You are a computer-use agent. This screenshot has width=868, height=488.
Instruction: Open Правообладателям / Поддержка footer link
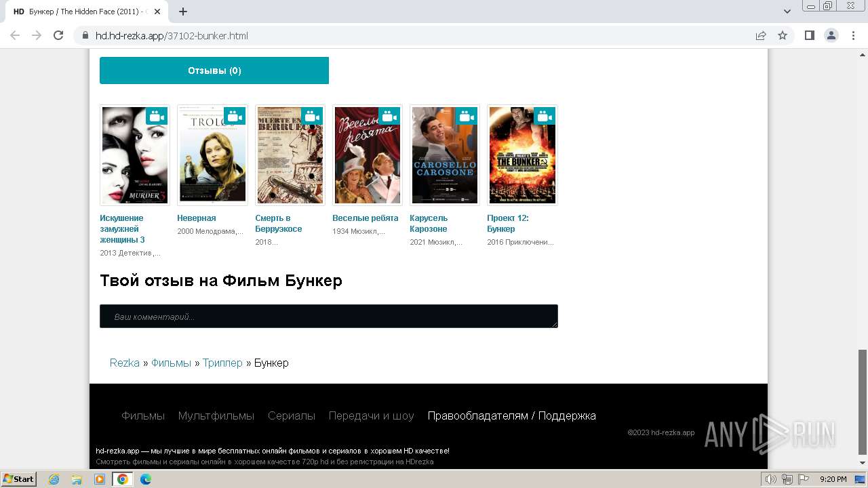[x=512, y=416]
